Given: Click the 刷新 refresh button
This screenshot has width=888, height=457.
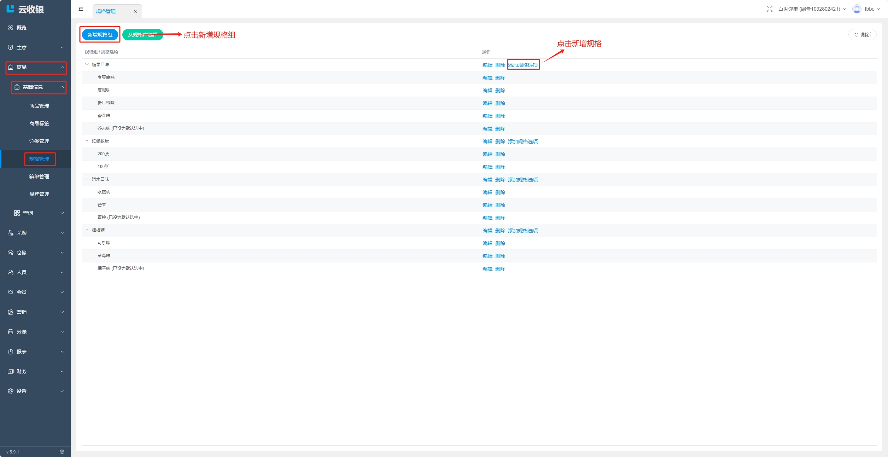Looking at the screenshot, I should 862,35.
